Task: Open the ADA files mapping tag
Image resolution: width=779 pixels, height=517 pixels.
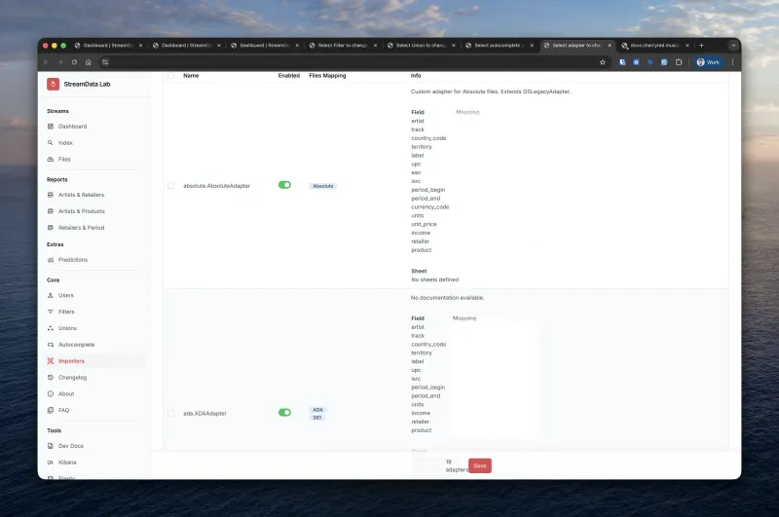Action: [318, 410]
